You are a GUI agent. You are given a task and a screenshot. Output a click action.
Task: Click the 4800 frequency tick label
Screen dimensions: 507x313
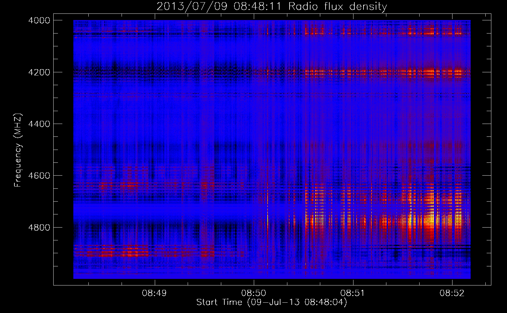pyautogui.click(x=39, y=227)
